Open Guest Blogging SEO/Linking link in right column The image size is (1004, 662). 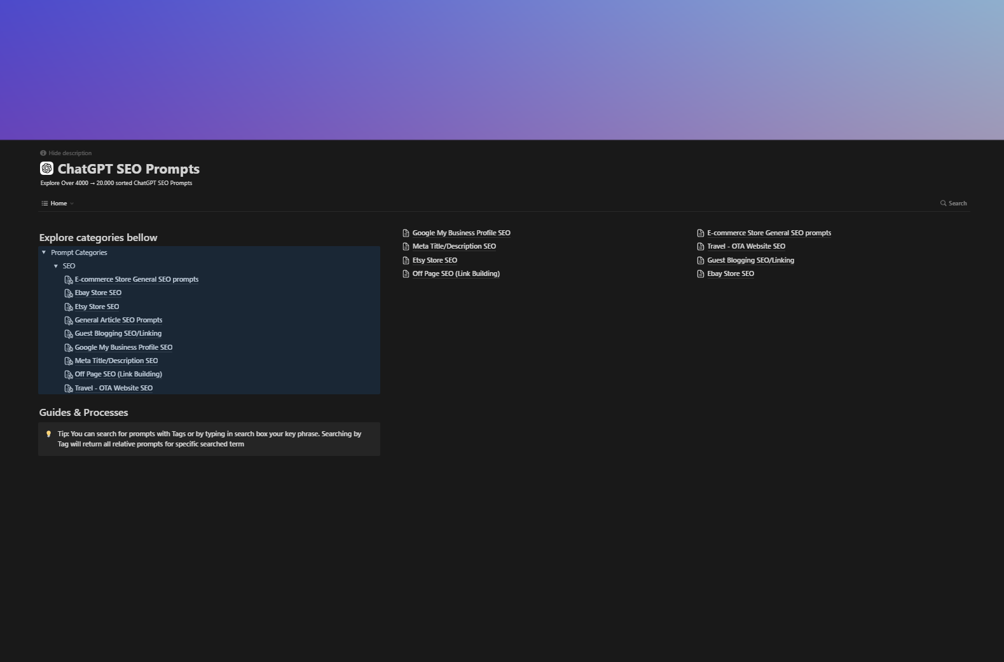pyautogui.click(x=750, y=260)
